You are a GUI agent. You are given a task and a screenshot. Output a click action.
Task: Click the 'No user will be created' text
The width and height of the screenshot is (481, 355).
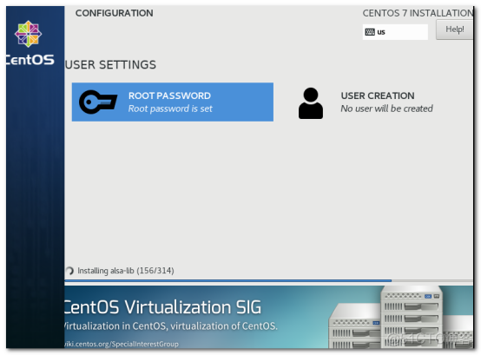click(x=386, y=108)
